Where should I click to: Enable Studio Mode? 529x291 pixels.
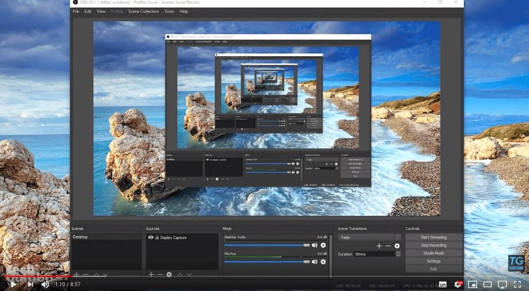433,253
